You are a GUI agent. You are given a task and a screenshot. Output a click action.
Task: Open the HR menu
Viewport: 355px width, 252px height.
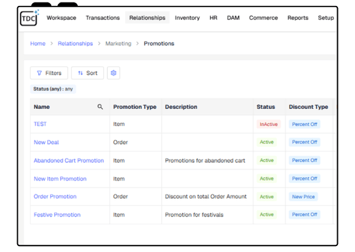[213, 18]
